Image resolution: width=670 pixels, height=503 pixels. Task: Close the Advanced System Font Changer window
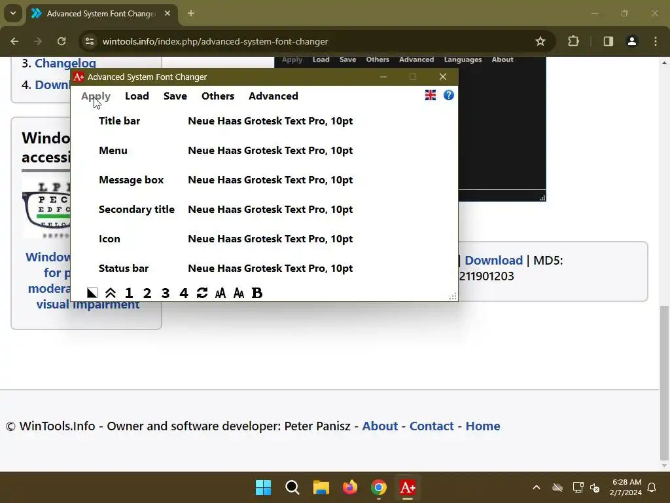pyautogui.click(x=443, y=77)
